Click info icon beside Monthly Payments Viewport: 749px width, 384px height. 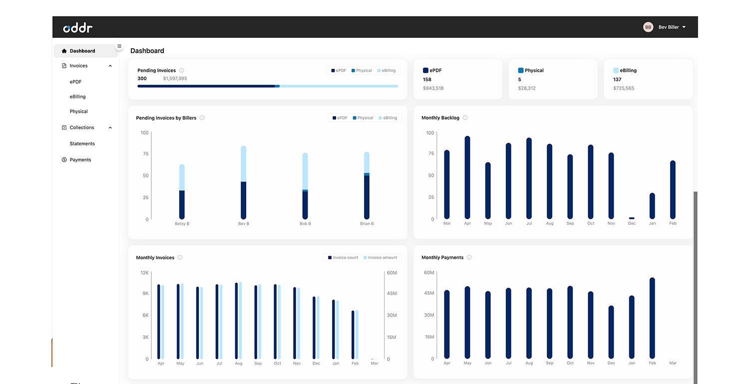pos(469,257)
